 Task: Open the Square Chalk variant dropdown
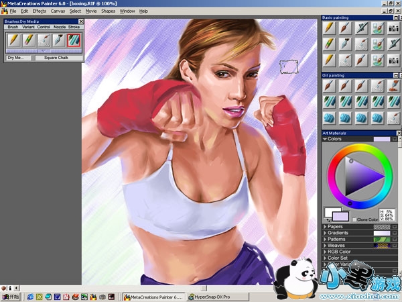56,58
